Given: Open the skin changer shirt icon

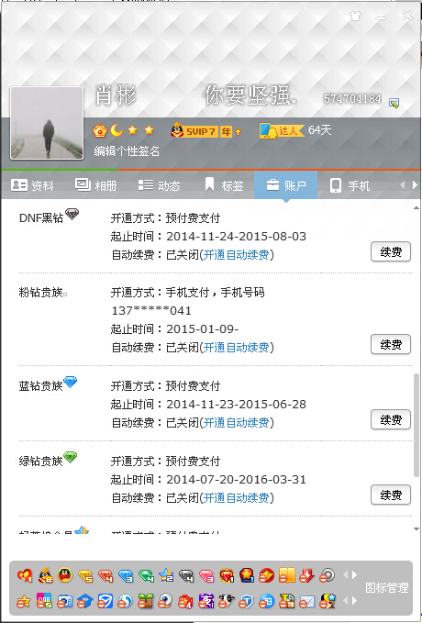Looking at the screenshot, I should (x=355, y=16).
